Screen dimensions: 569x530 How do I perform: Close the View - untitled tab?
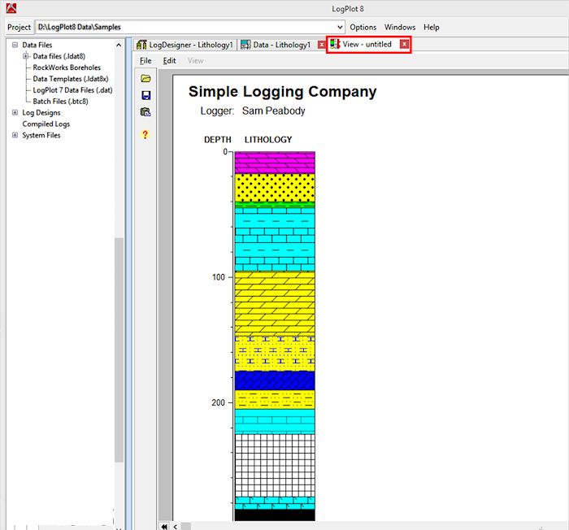(404, 44)
